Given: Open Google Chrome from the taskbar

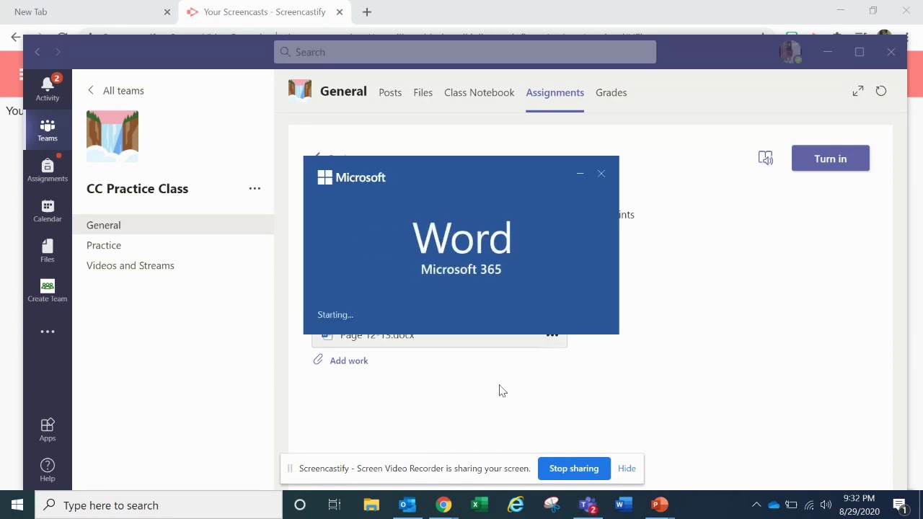Looking at the screenshot, I should point(443,505).
